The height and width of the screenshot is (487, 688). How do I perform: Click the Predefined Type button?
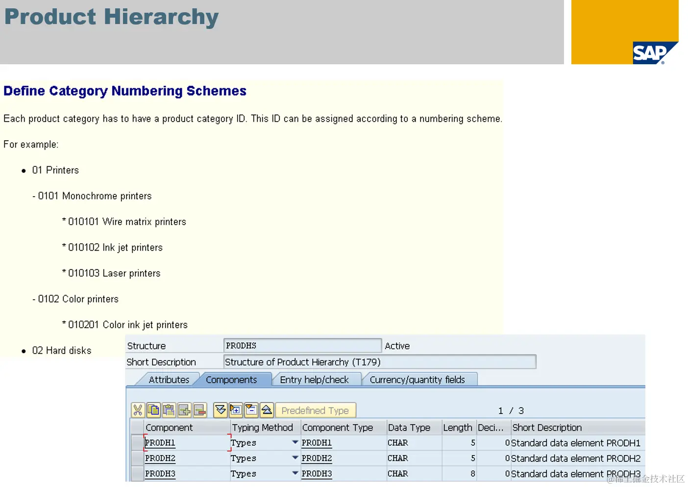(x=316, y=410)
